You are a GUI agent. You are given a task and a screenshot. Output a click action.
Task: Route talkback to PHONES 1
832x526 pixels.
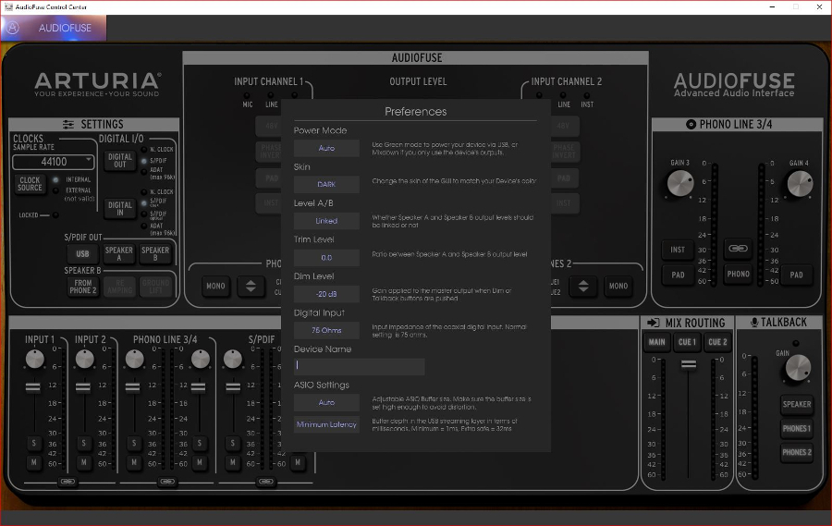[x=797, y=428]
